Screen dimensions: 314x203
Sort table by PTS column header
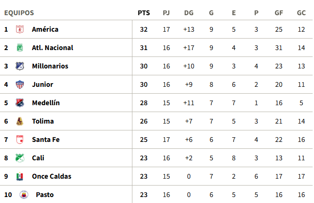144,13
